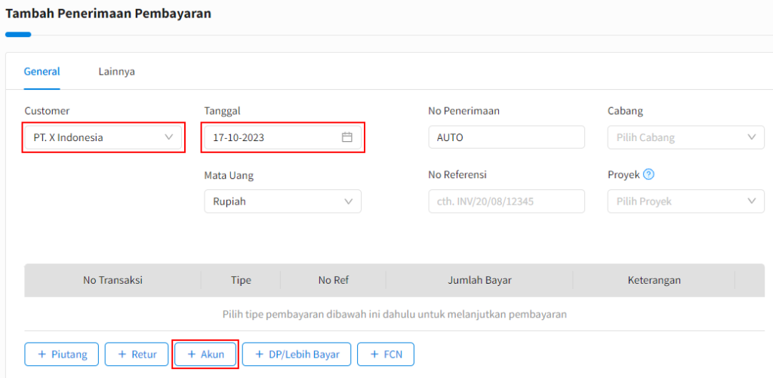The image size is (773, 378).
Task: Click the No Transaksi column header
Action: click(113, 281)
